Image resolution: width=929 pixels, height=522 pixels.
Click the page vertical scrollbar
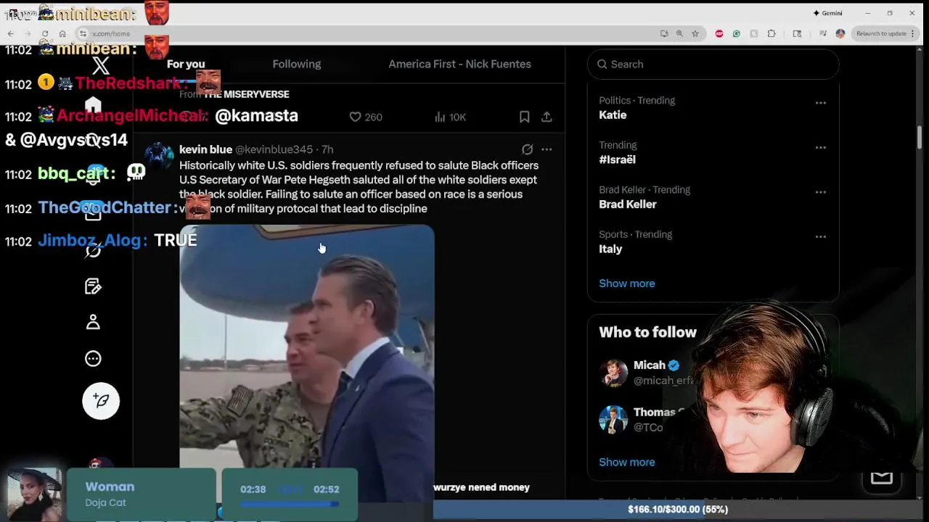(x=920, y=136)
